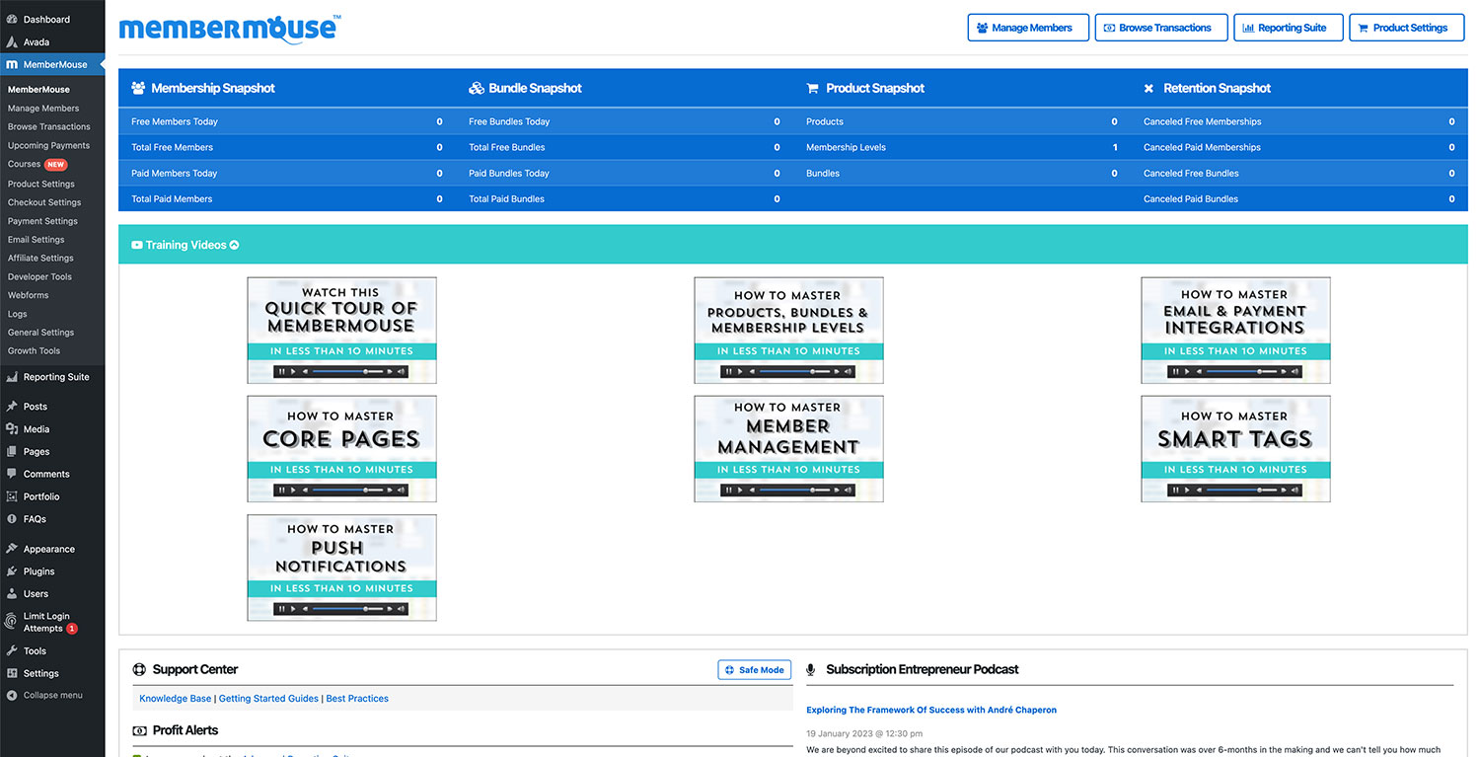1480x757 pixels.
Task: Open Courses in sidebar submenu
Action: tap(25, 164)
